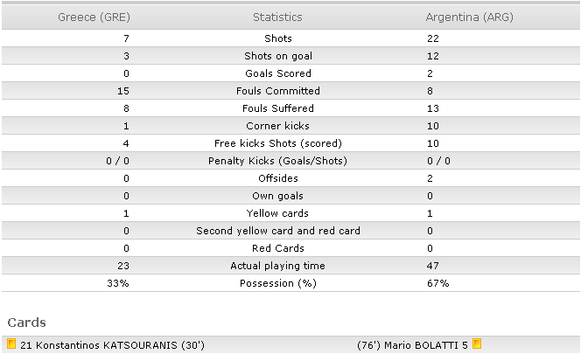Click the Offsides row label
This screenshot has width=581, height=354.
(x=278, y=178)
